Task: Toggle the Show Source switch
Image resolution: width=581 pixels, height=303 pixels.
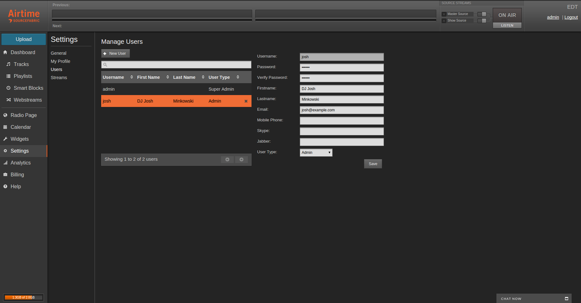Action: 482,21
